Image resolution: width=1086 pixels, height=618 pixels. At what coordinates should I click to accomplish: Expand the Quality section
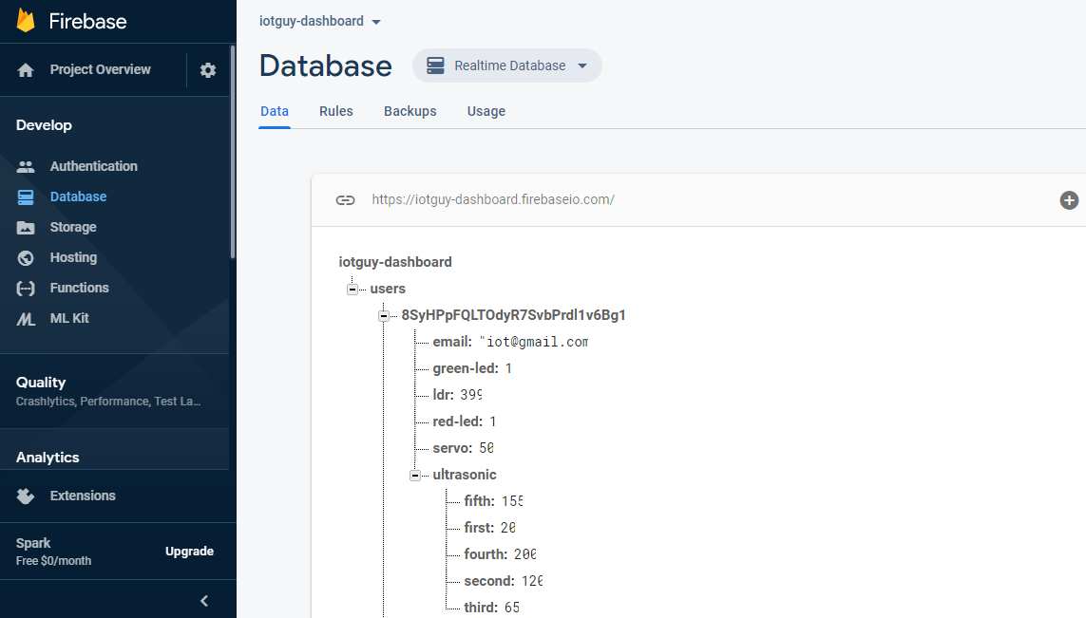pyautogui.click(x=114, y=391)
